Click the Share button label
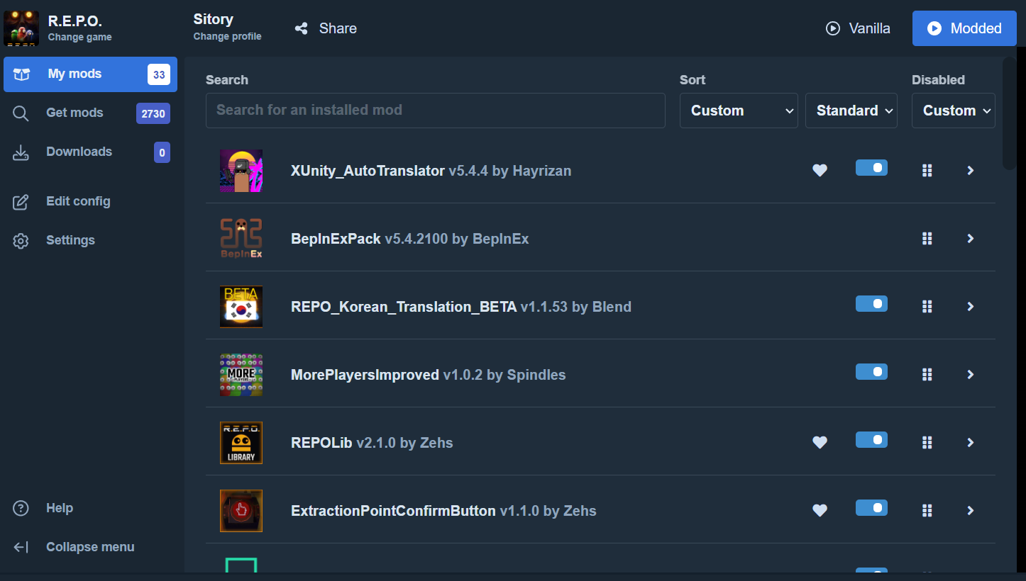The width and height of the screenshot is (1026, 581). pyautogui.click(x=338, y=28)
